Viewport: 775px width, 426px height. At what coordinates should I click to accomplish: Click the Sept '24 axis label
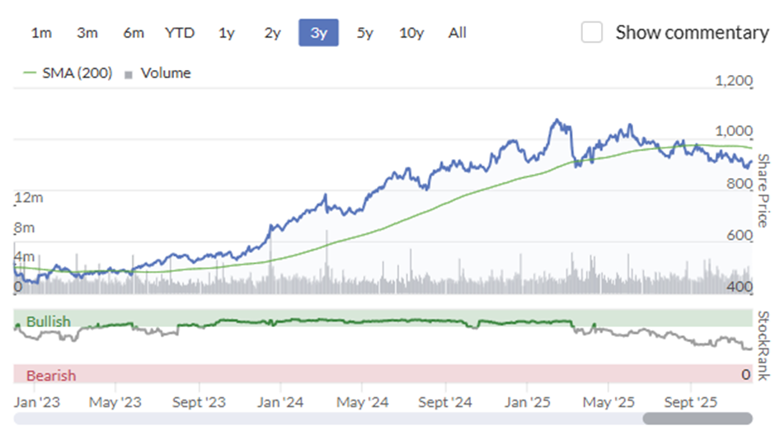click(x=445, y=402)
